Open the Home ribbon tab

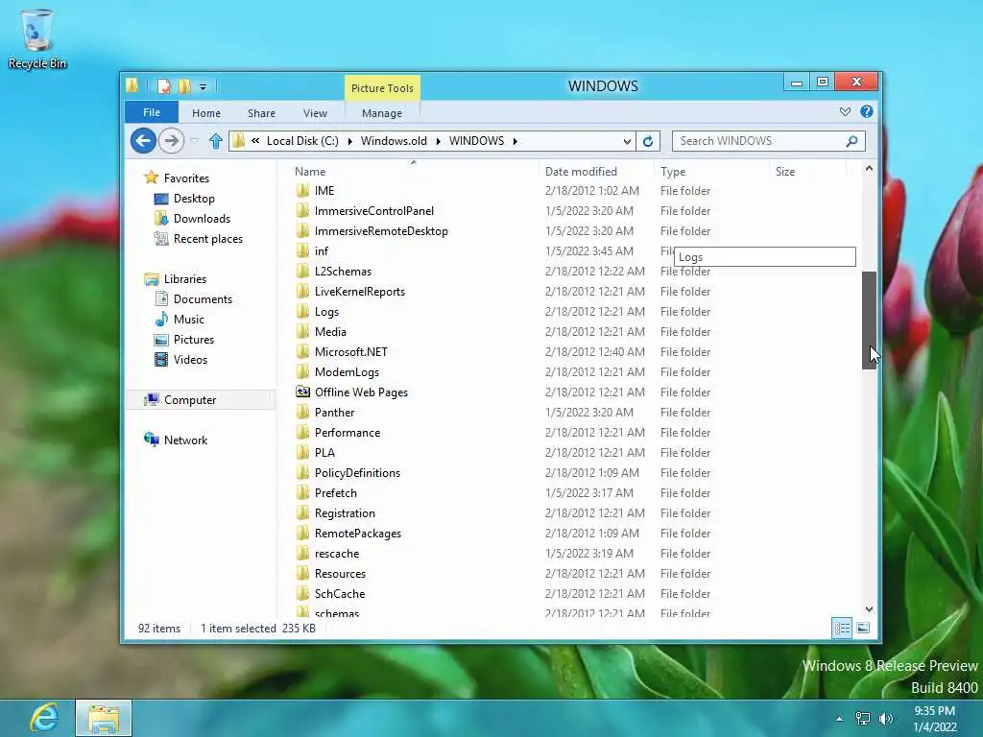(206, 113)
